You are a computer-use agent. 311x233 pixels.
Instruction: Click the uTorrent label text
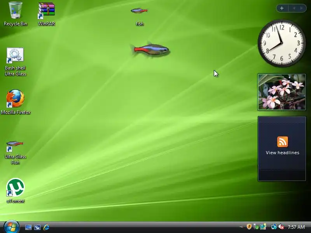point(16,201)
